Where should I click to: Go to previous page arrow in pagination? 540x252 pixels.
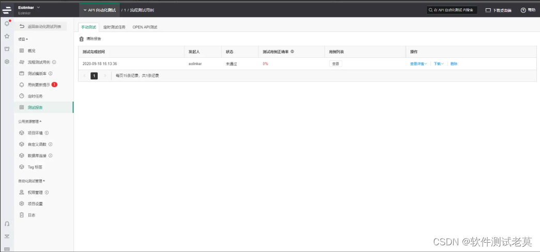coord(84,76)
